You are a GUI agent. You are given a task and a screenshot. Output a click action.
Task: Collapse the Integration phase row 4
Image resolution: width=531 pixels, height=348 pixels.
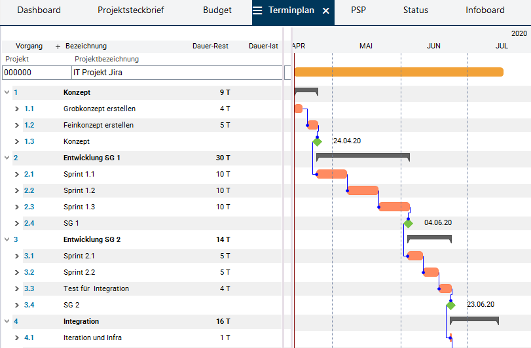(x=7, y=321)
